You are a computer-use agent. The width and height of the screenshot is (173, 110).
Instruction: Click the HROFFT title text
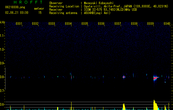(x=28, y=2)
